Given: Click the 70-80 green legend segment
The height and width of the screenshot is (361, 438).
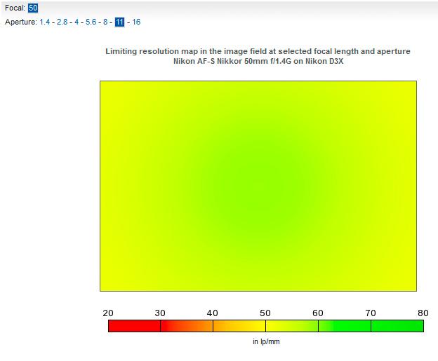Looking at the screenshot, I should pyautogui.click(x=397, y=326).
